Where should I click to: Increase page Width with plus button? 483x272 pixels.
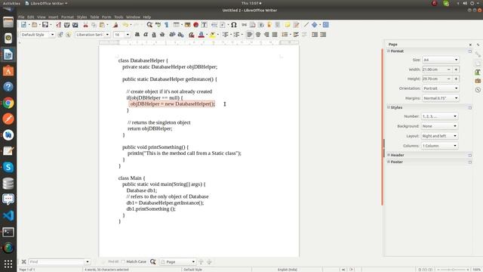(456, 70)
